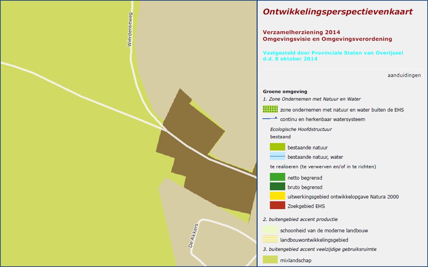Screen dimensions: 428x267
Task: Open the aanduidingen tab
Action: (404, 75)
